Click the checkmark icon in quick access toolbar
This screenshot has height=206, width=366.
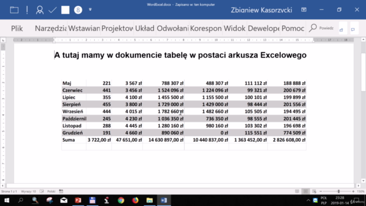pos(53,10)
